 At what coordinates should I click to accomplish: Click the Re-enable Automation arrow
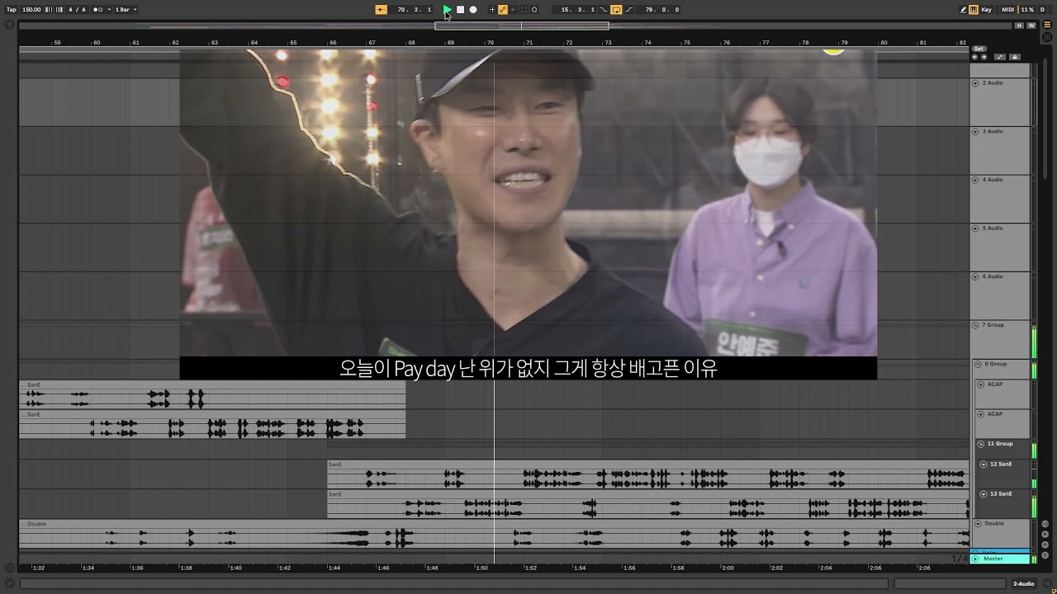[x=513, y=10]
